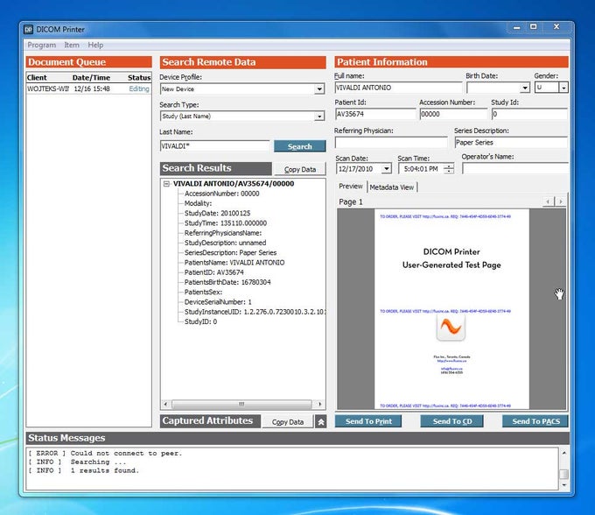Collapse the VIVALDI ANTONIO tree node

point(166,184)
